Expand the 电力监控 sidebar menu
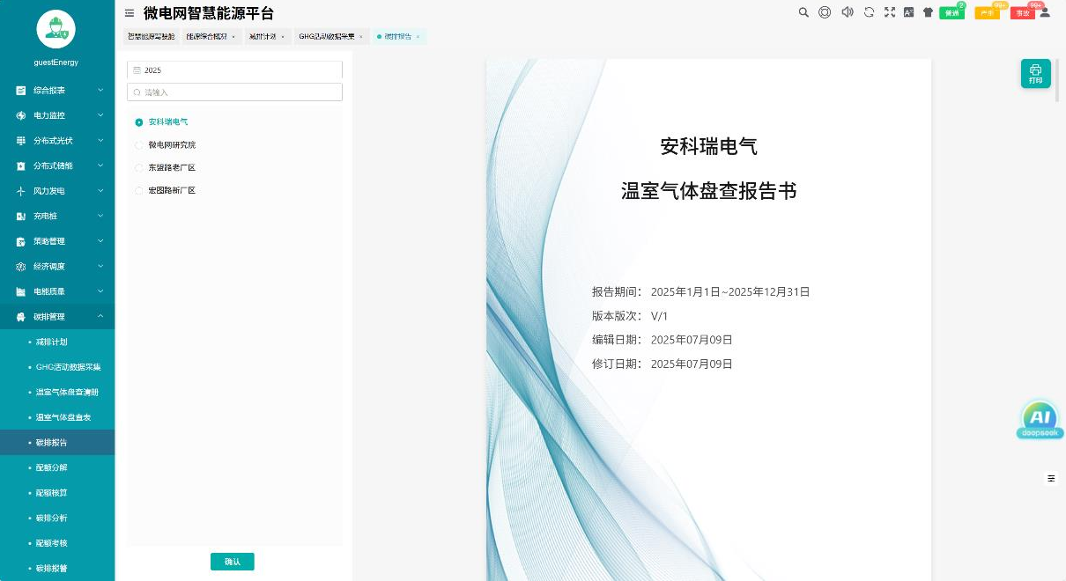The image size is (1066, 581). tap(57, 115)
